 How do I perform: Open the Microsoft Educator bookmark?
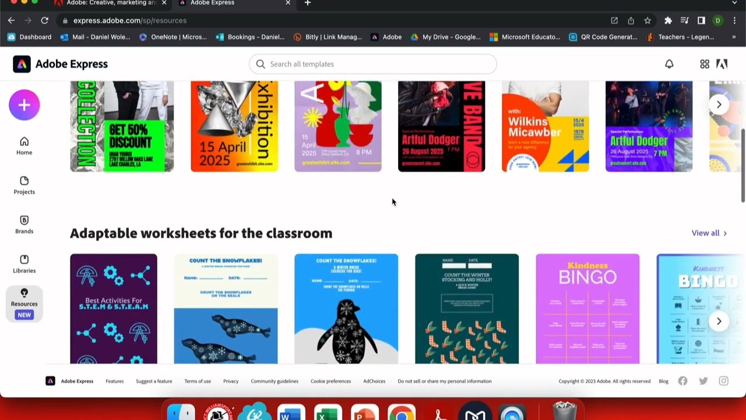[x=525, y=37]
